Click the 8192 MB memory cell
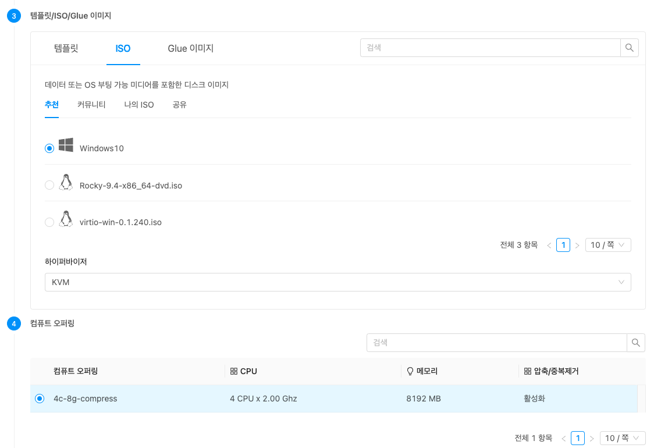Screen dimensions: 654x448 click(x=424, y=399)
